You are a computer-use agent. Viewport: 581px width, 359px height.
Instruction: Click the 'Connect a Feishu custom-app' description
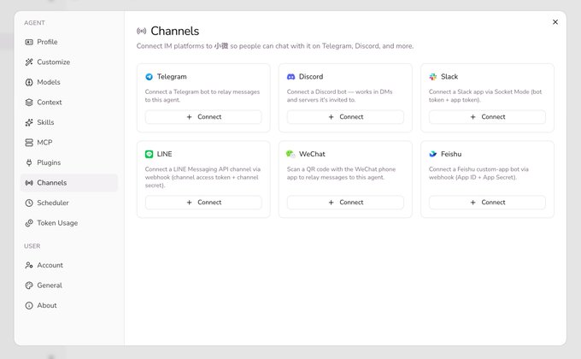[478, 174]
